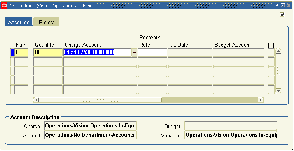The height and width of the screenshot is (151, 294).
Task: Click the Quantity field showing 10
Action: (48, 52)
